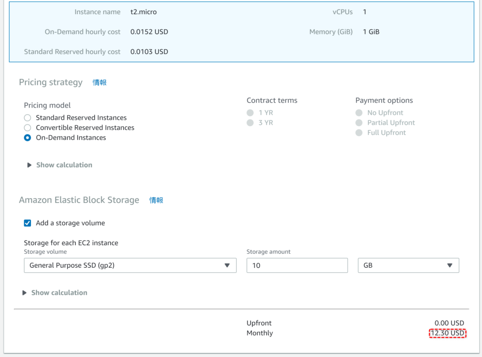The image size is (482, 357).
Task: Select Standard Reserved Instances pricing model
Action: (28, 118)
